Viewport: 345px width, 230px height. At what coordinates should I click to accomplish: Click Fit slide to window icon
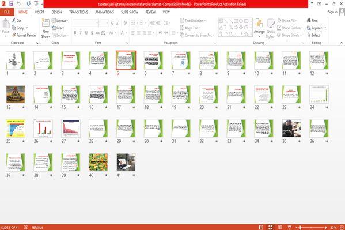tap(342, 227)
